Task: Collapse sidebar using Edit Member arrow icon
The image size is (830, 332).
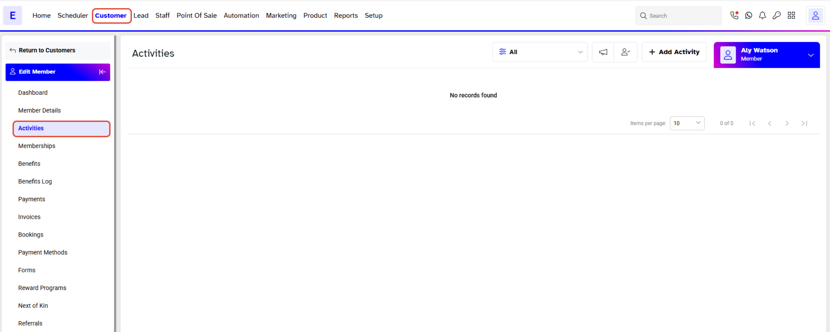Action: [x=102, y=72]
